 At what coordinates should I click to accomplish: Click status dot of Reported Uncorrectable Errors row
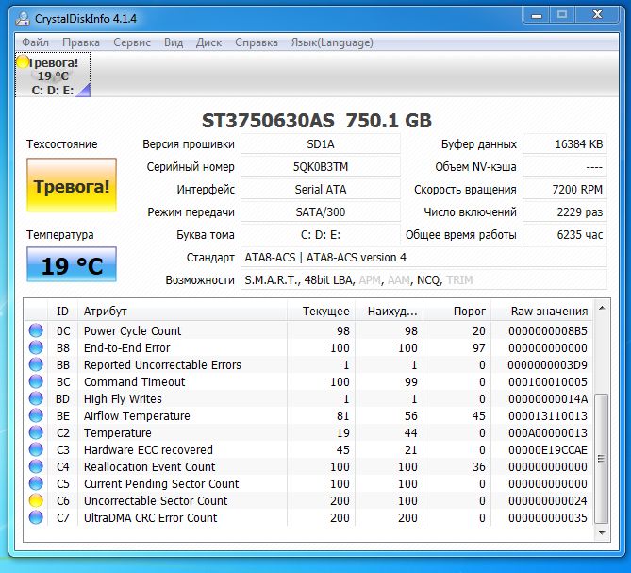click(36, 364)
